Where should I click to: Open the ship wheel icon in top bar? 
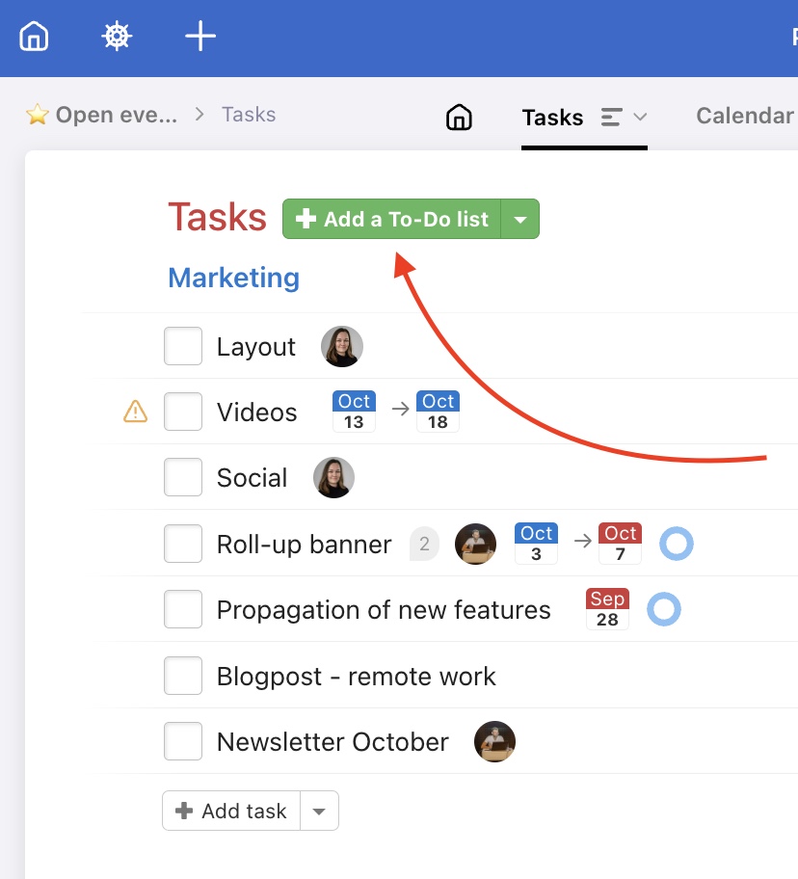pos(117,38)
